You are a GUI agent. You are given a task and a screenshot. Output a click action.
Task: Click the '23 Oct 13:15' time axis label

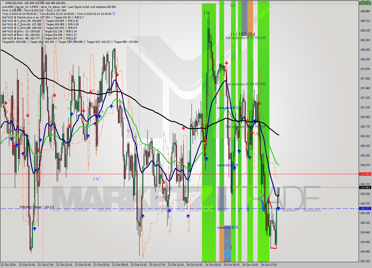point(139,265)
